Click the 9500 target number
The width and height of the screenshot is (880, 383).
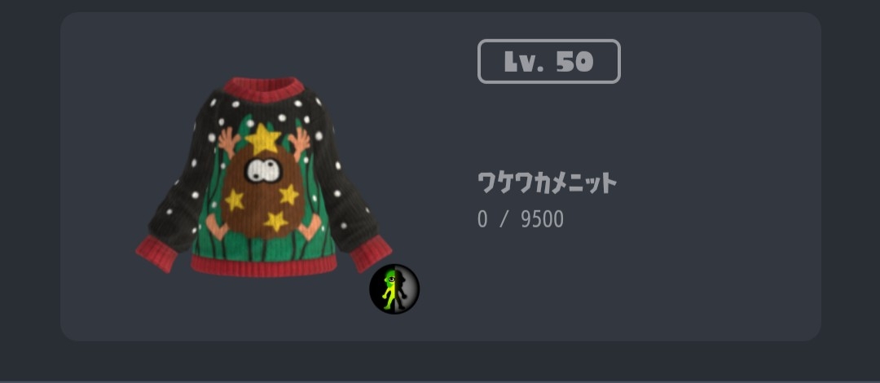(x=542, y=219)
